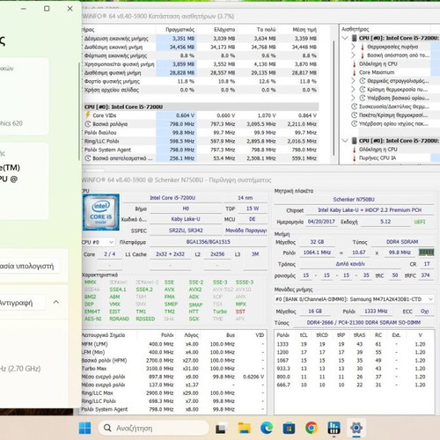Click the thermometer icon beside Core Maximum
The width and height of the screenshot is (440, 440).
pyautogui.click(x=355, y=72)
